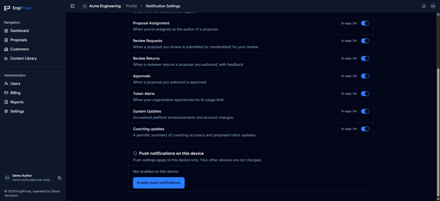Click the Users people icon
The image size is (440, 201).
[x=6, y=84]
